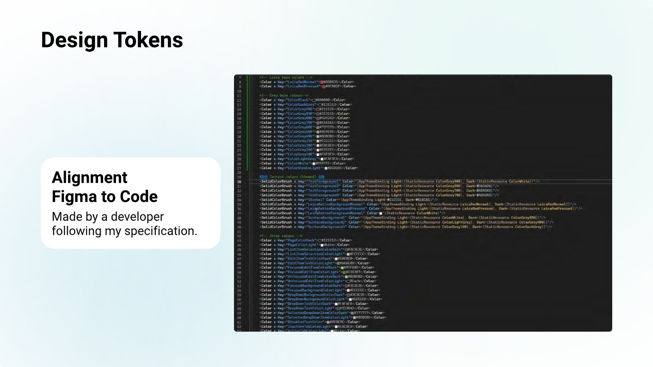Click the "LeicaButtonBackgroundNormal" key name
This screenshot has width=653, height=367.
(336, 204)
